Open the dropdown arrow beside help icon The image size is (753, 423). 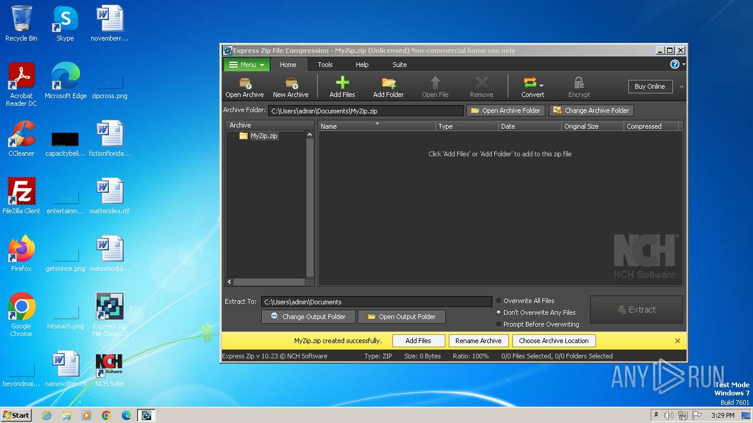(684, 65)
